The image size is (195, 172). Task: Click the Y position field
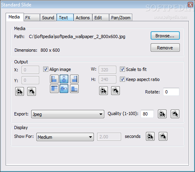click(30, 80)
